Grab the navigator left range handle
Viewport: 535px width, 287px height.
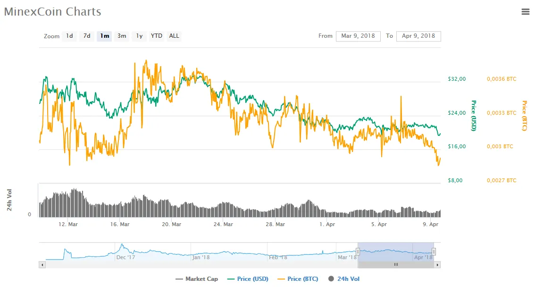(358, 252)
